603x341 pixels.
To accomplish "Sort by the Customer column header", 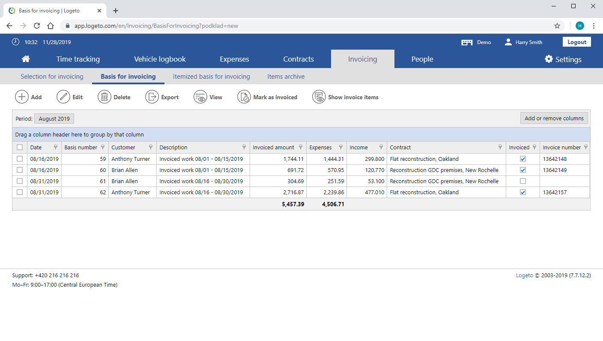I will [x=123, y=147].
